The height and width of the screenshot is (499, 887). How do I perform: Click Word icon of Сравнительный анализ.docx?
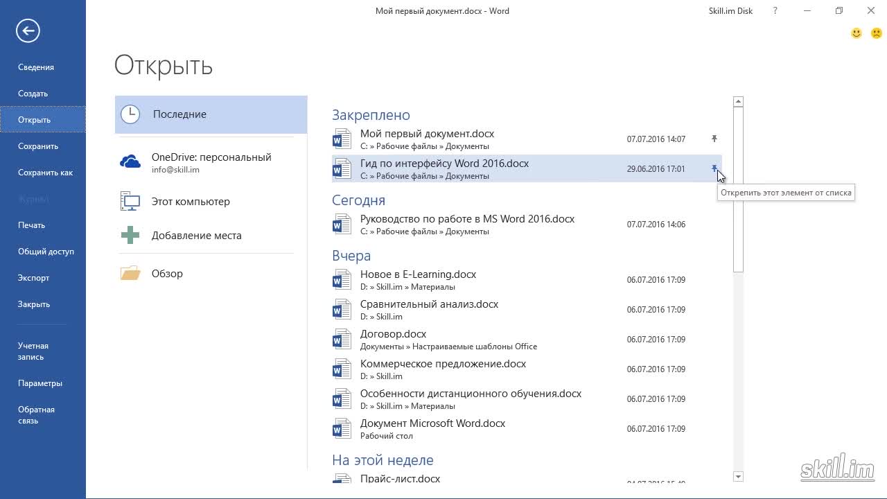click(342, 309)
